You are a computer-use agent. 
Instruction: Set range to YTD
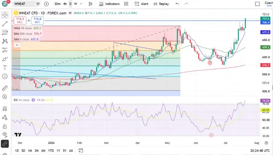[51, 151]
